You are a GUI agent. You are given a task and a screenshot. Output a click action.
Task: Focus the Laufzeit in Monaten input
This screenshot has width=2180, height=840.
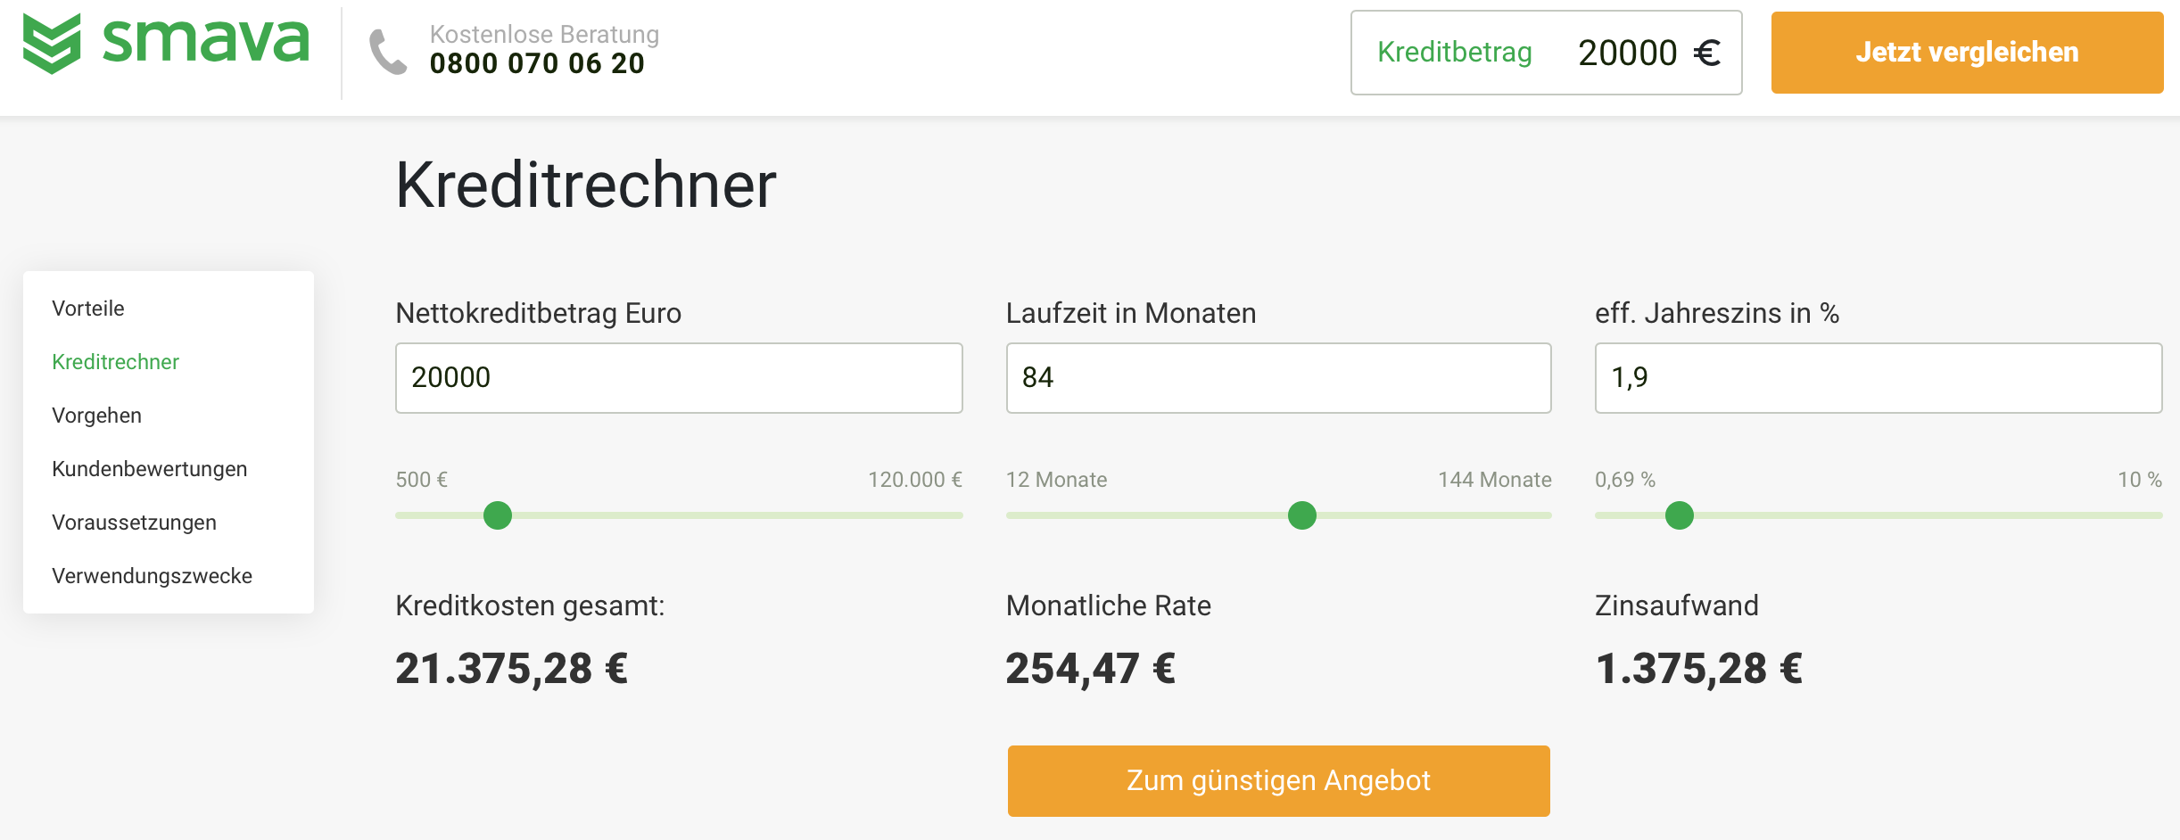click(1278, 378)
